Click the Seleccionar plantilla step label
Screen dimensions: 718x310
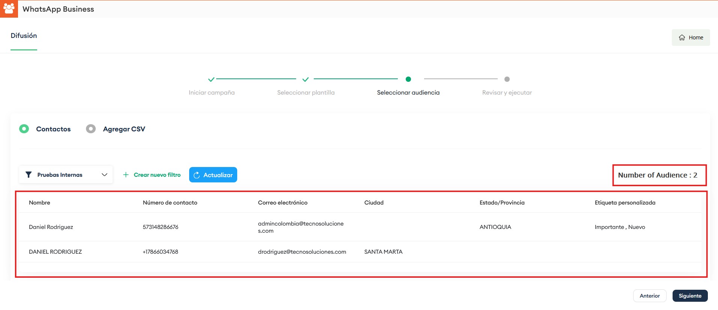pyautogui.click(x=306, y=93)
